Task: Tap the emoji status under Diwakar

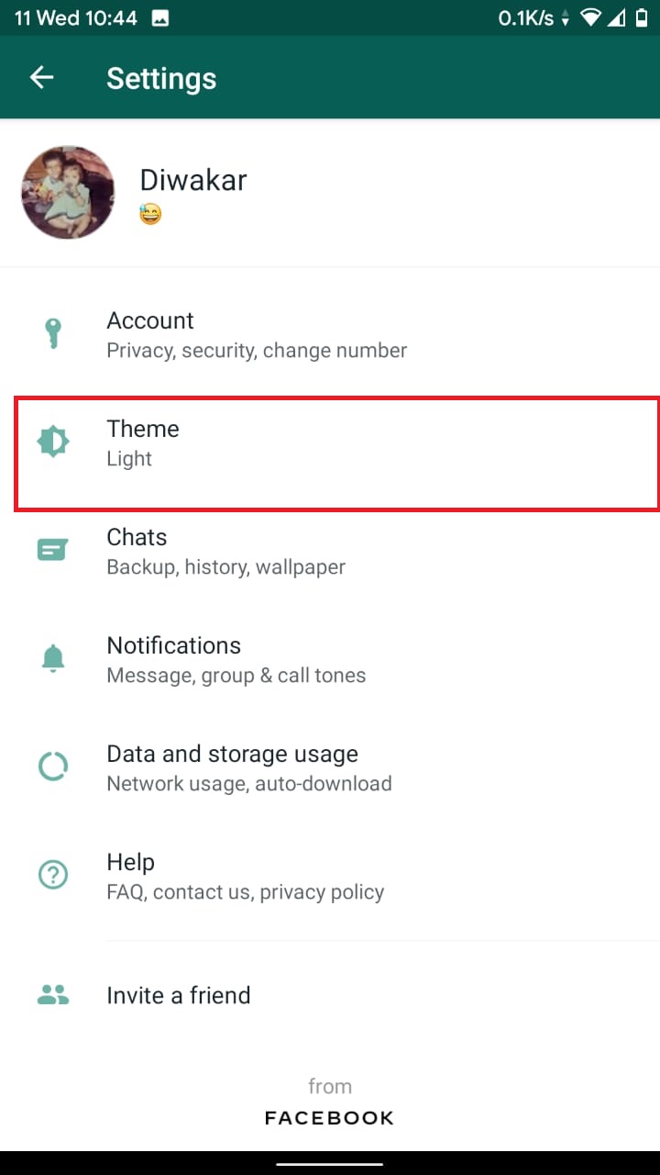Action: tap(150, 215)
